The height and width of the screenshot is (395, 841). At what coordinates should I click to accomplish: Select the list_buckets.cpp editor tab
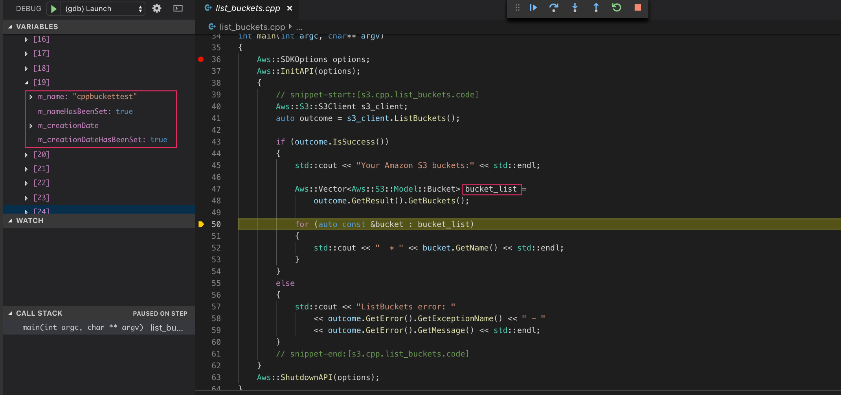click(247, 8)
